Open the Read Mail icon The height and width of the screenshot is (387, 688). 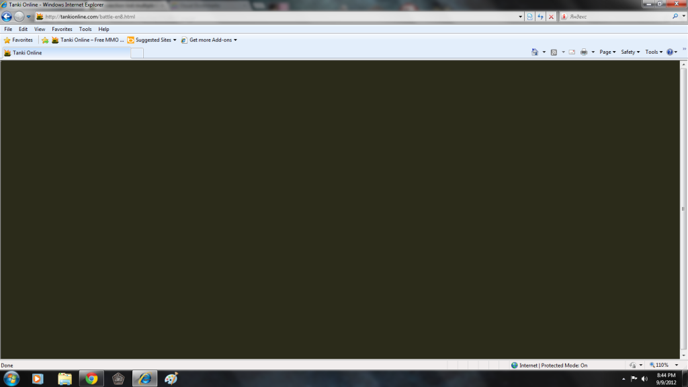572,52
